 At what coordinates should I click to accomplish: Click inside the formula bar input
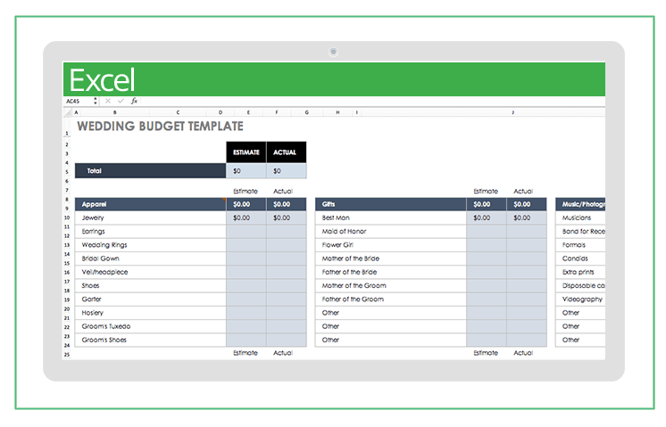point(357,102)
